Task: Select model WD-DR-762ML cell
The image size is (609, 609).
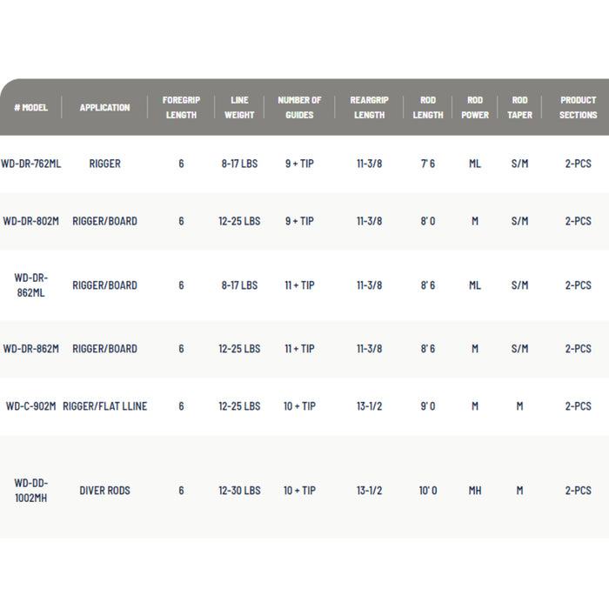Action: coord(31,164)
